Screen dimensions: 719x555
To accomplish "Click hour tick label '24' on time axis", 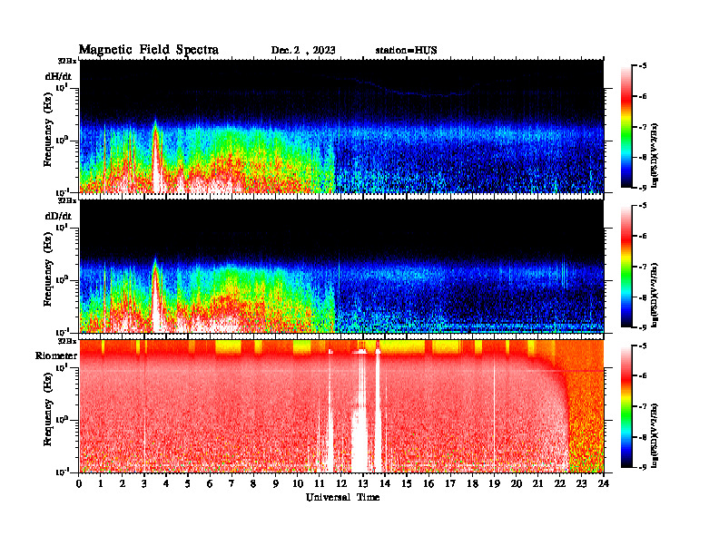I will (x=604, y=483).
